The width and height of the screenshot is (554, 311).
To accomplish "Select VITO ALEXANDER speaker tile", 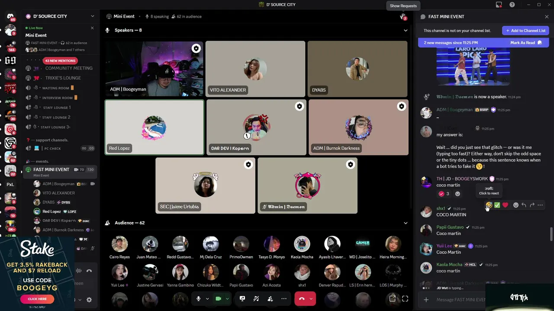I will (255, 69).
